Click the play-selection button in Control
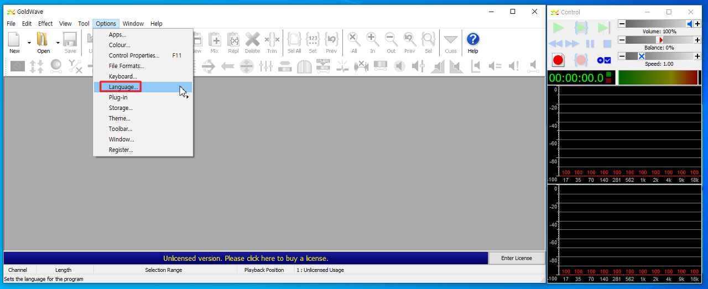 581,28
